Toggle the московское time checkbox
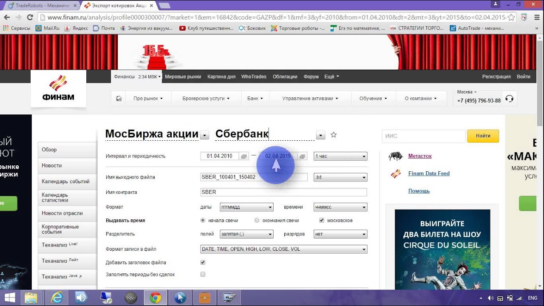 [322, 221]
